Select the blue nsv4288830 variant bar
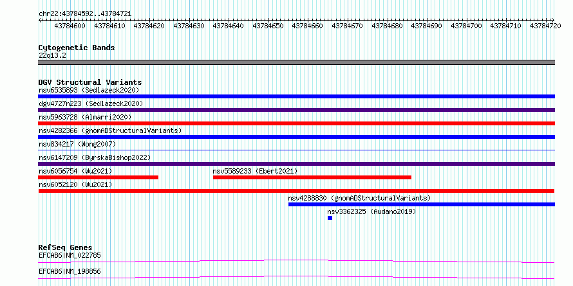Image resolution: width=573 pixels, height=286 pixels. pyautogui.click(x=422, y=204)
